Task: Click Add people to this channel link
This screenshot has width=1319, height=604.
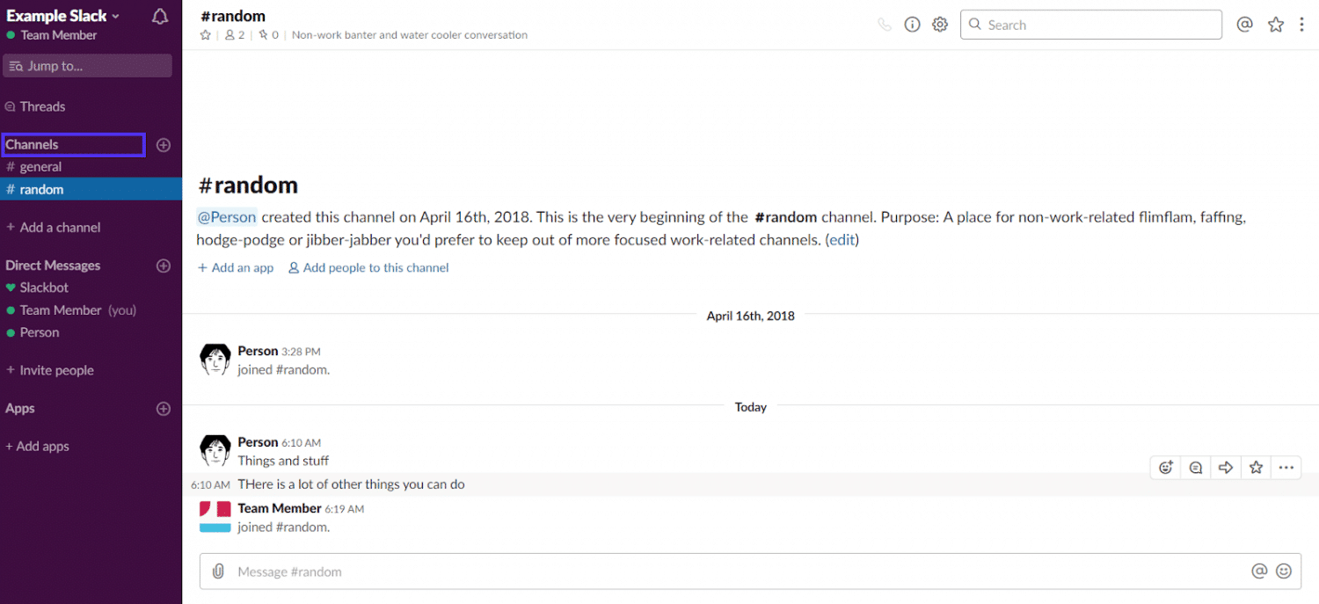Action: tap(375, 267)
